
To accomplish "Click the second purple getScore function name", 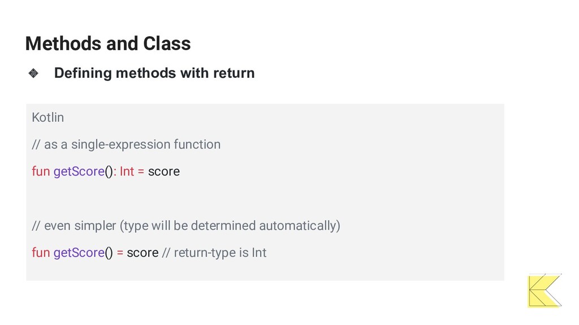I will click(x=79, y=253).
